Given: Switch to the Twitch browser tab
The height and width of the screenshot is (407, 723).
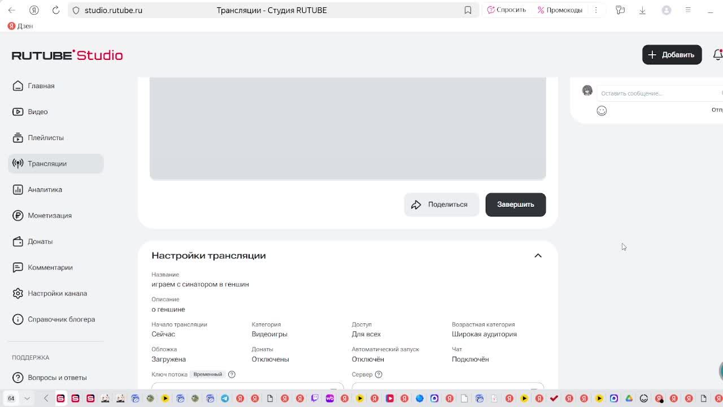Looking at the screenshot, I should coord(315,399).
